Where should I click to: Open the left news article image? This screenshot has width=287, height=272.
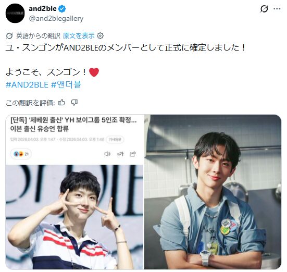74,192
